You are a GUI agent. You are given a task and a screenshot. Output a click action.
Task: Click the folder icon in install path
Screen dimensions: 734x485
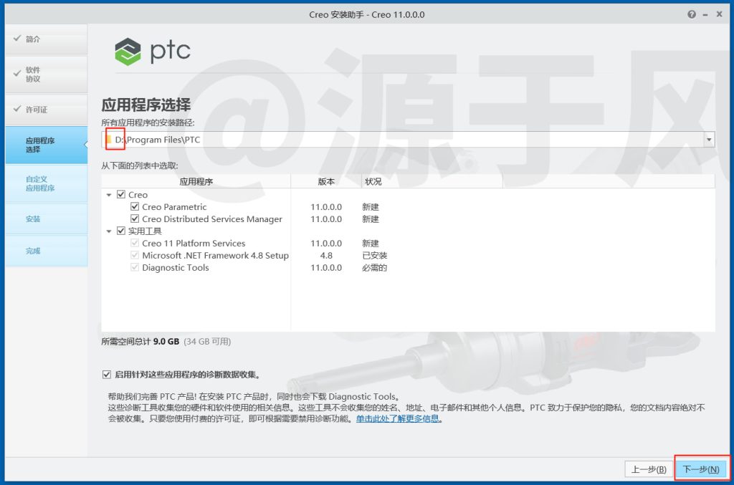pyautogui.click(x=108, y=140)
